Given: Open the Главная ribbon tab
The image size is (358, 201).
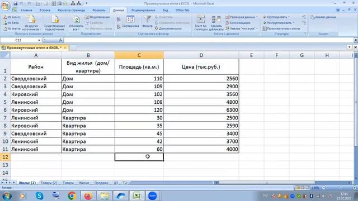Looking at the screenshot, I should point(26,10).
